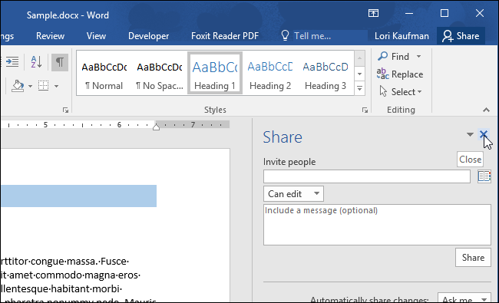Image resolution: width=499 pixels, height=303 pixels.
Task: Toggle Show/Hide paragraph marks
Action: coord(60,61)
